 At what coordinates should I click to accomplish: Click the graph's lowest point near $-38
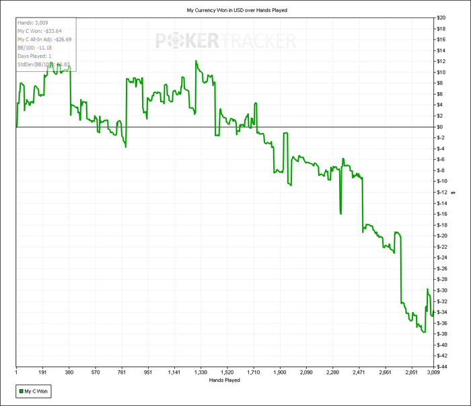424,332
